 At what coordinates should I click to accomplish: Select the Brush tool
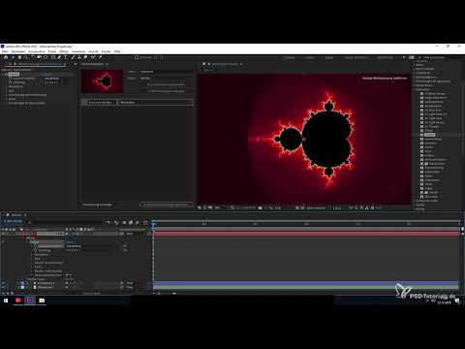[x=73, y=57]
